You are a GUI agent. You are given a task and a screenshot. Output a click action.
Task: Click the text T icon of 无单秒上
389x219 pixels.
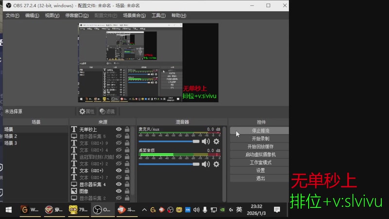click(74, 129)
